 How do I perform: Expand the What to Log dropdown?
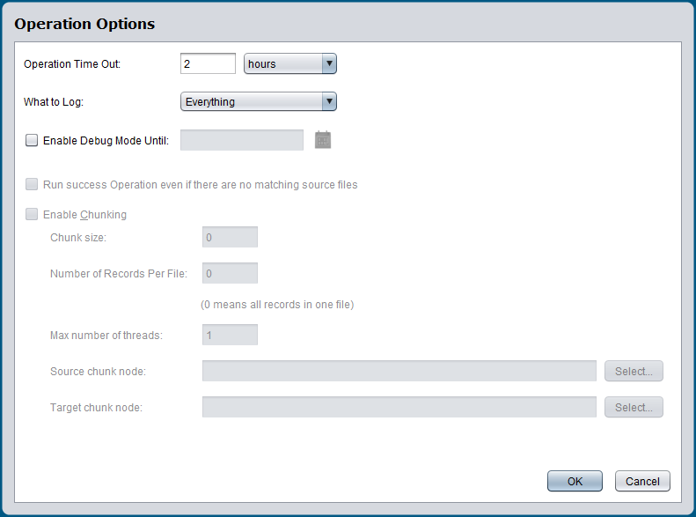259,101
